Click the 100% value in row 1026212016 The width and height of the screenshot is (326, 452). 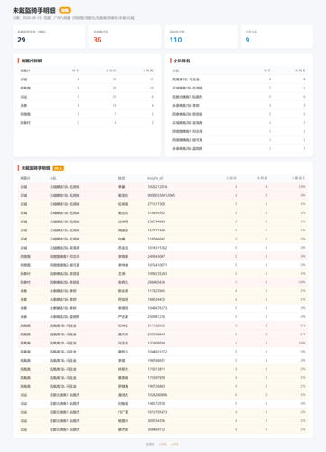pyautogui.click(x=303, y=187)
